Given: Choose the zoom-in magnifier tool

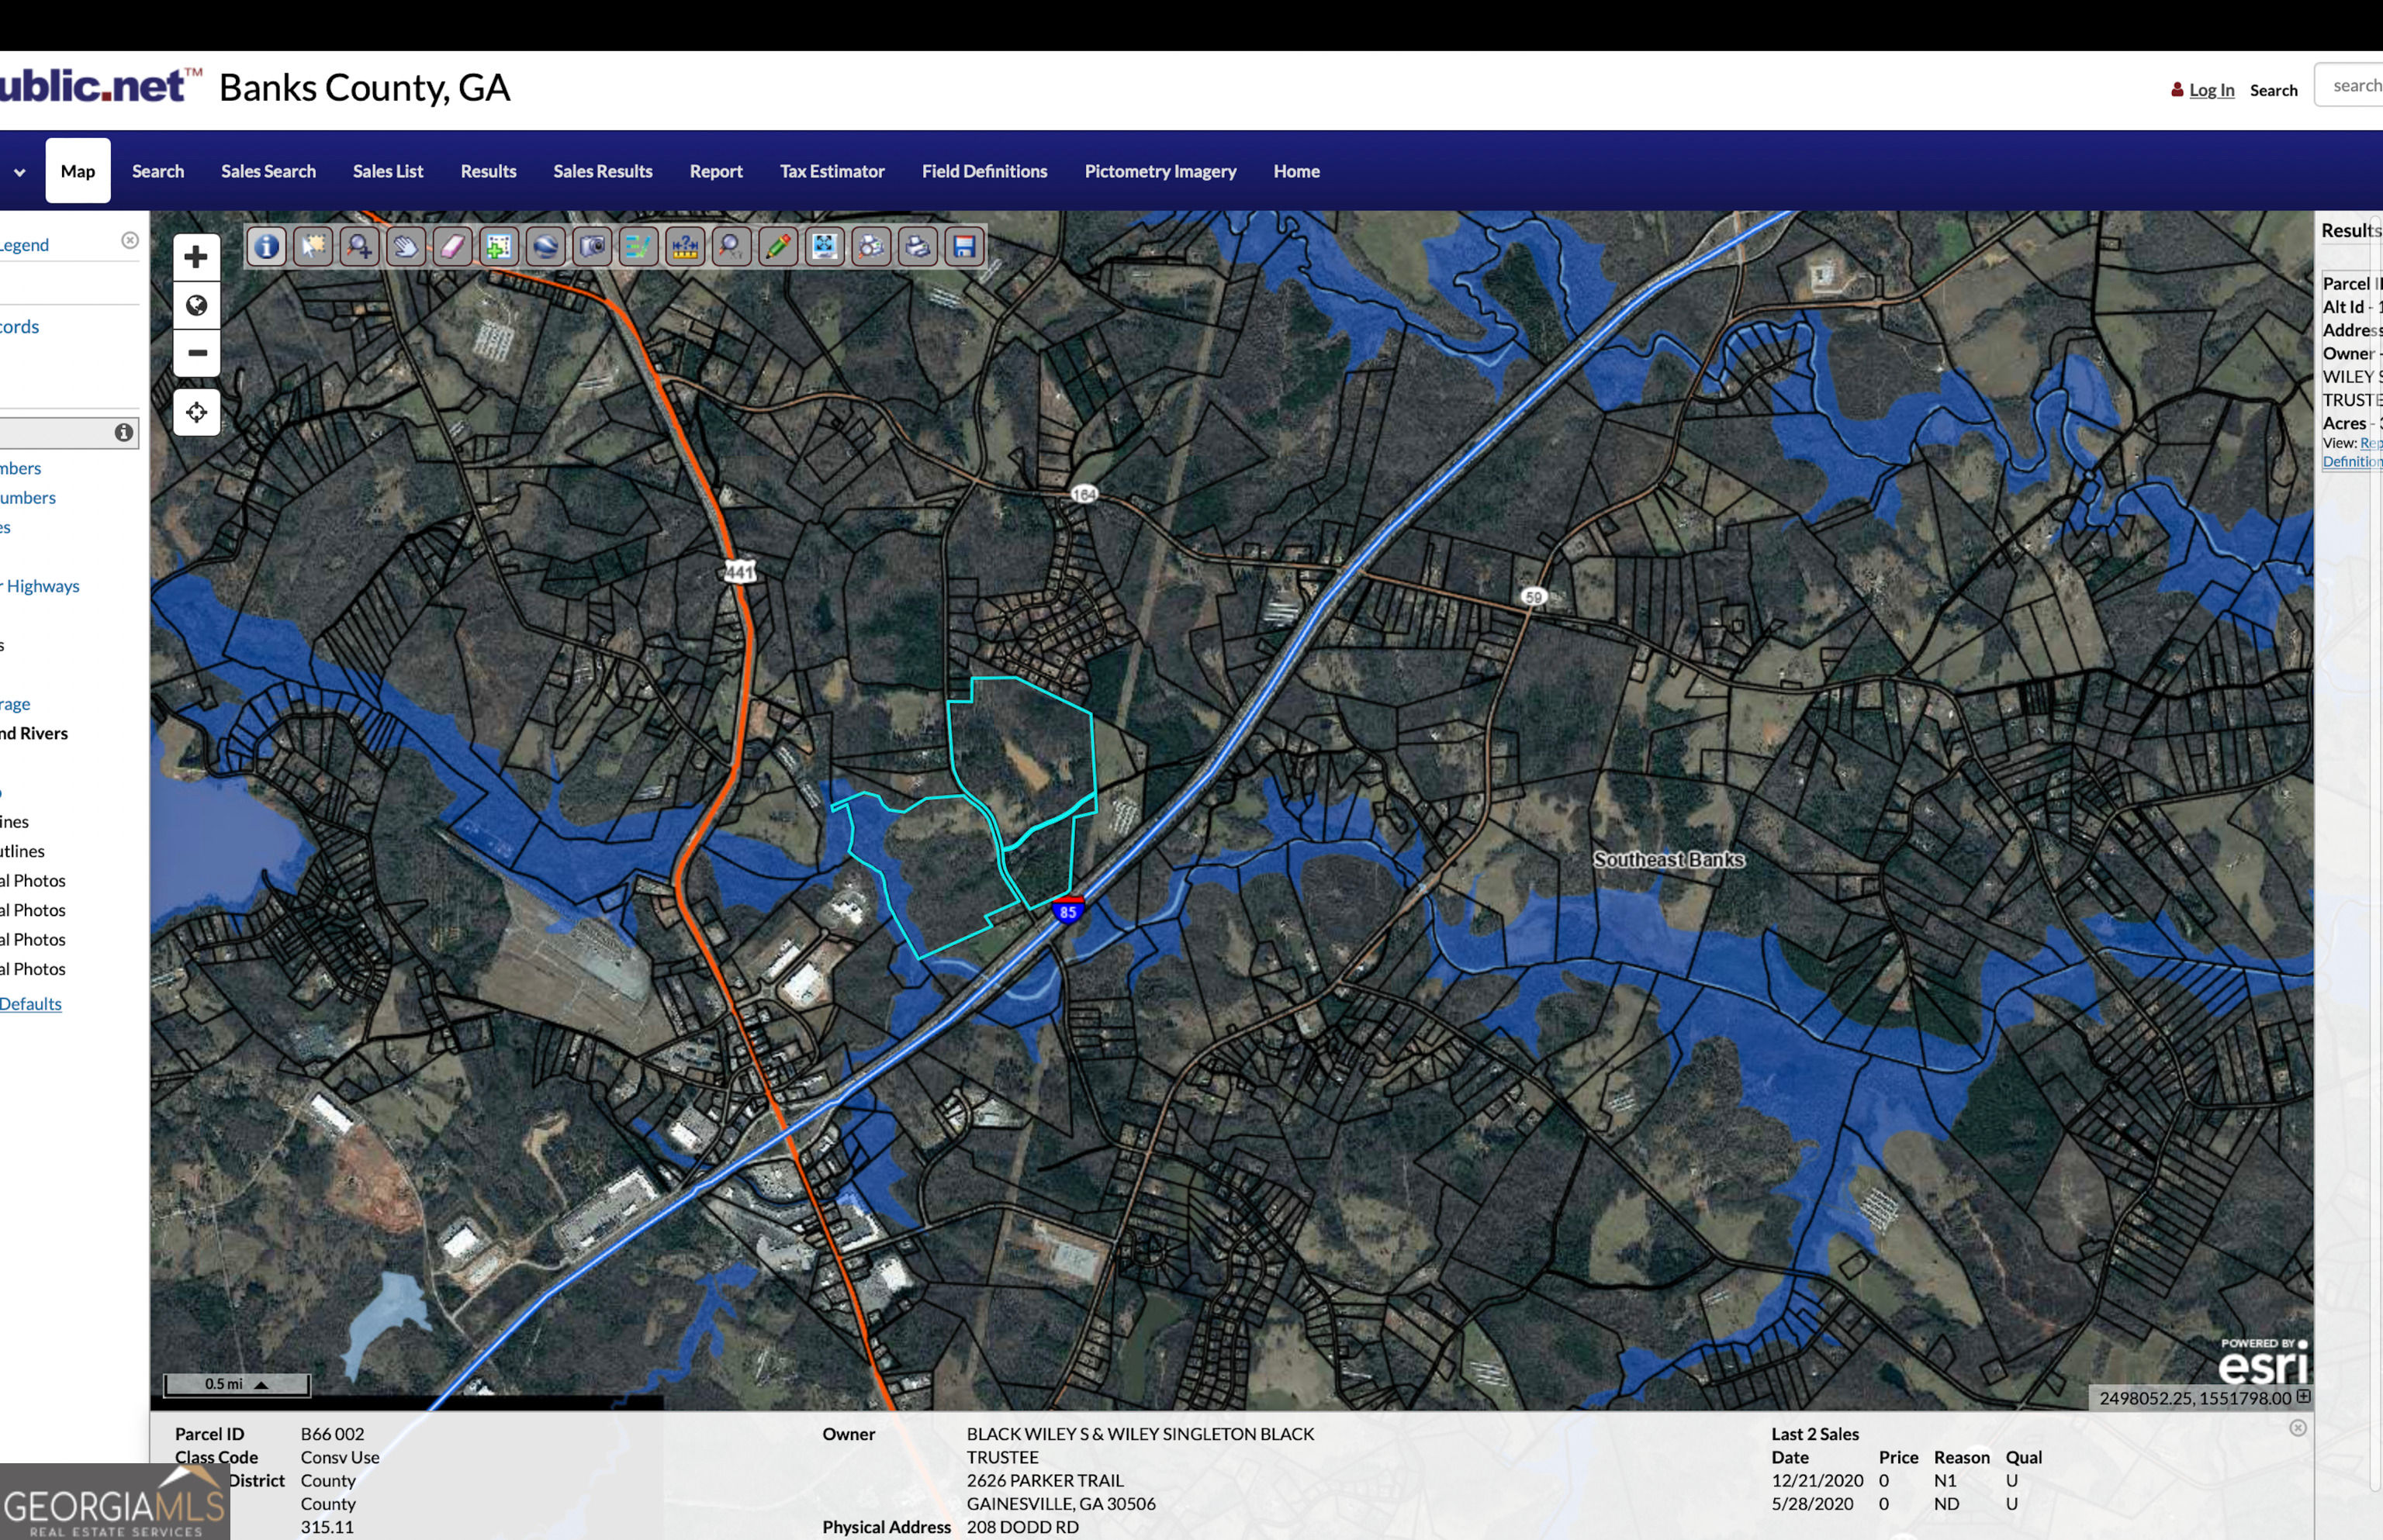Looking at the screenshot, I should coord(359,246).
